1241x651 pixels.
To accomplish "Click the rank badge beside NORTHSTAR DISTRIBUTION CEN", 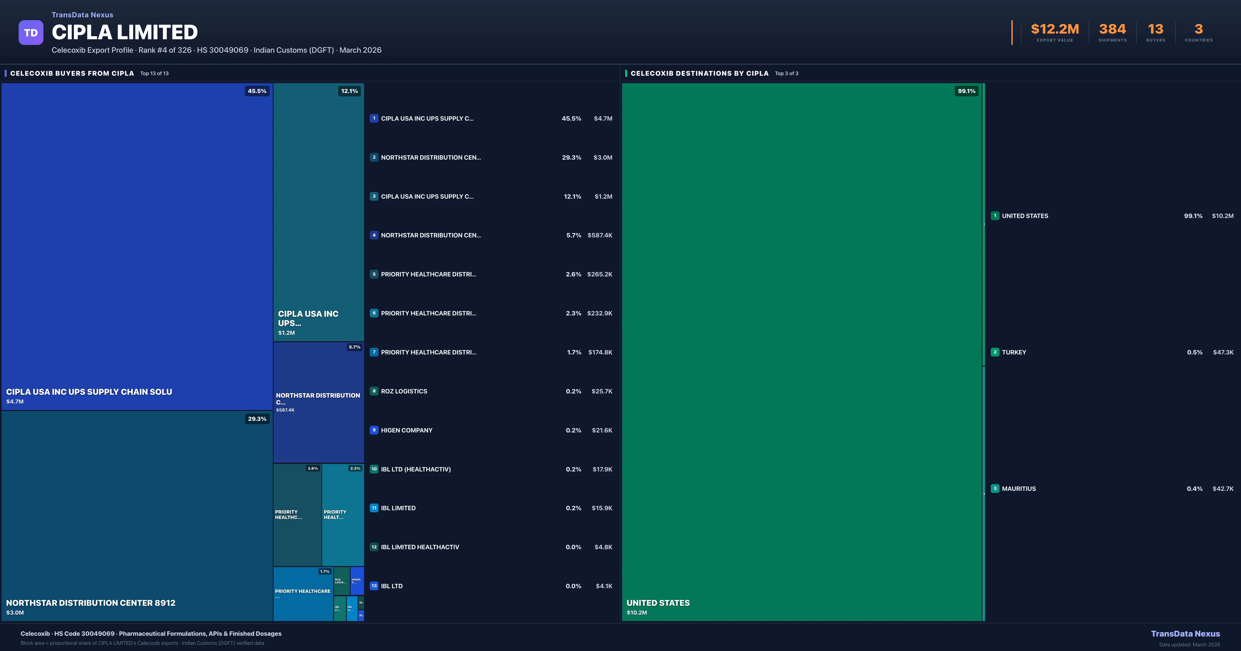I will [374, 157].
